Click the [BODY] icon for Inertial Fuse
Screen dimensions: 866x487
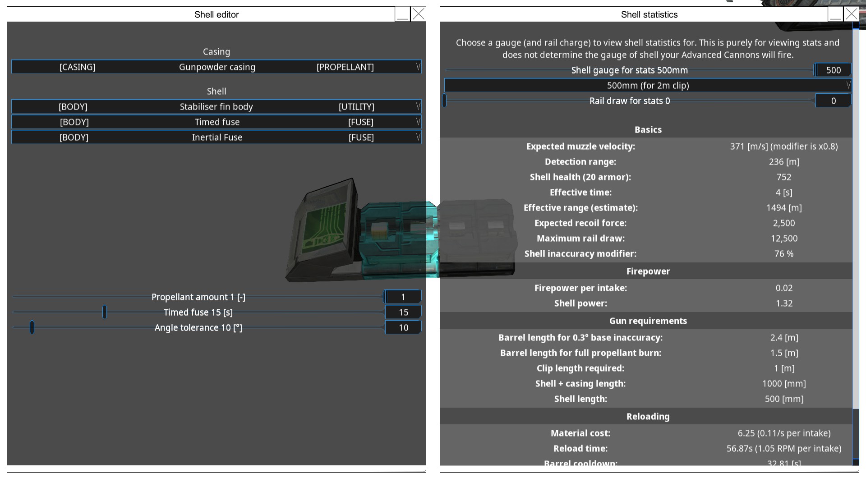point(74,138)
